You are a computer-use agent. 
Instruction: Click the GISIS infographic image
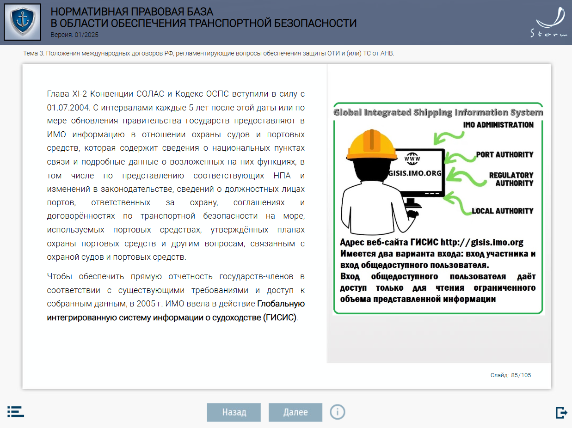click(x=438, y=208)
